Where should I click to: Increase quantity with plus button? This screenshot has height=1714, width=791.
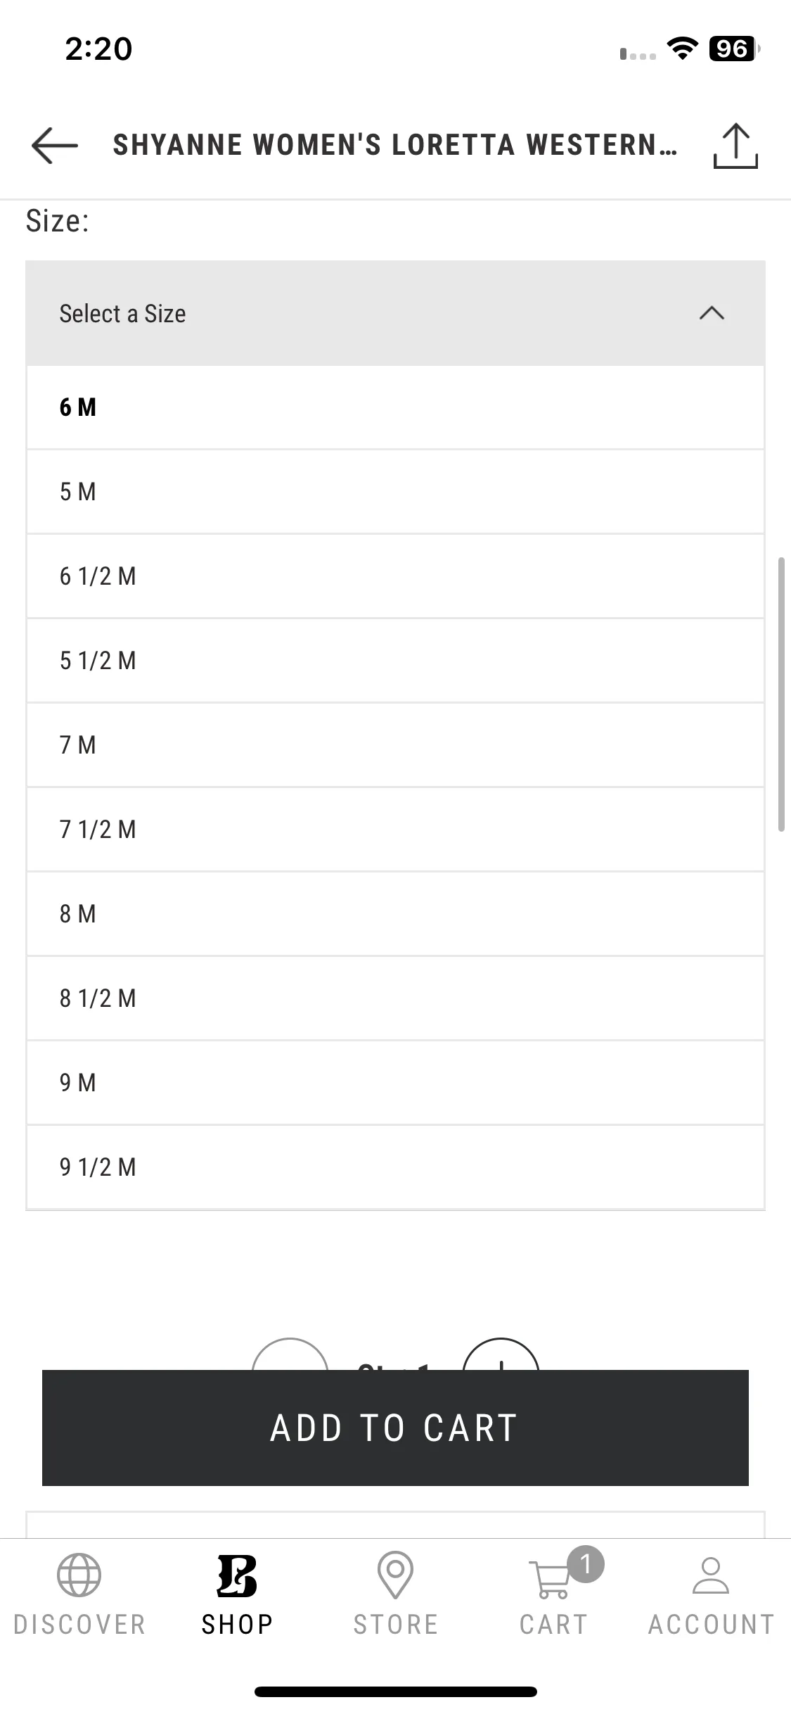click(x=501, y=1354)
